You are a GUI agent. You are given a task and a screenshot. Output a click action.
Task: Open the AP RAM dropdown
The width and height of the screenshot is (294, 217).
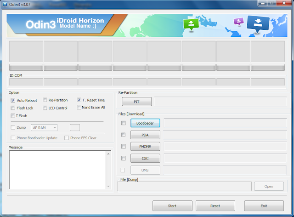pyautogui.click(x=44, y=128)
